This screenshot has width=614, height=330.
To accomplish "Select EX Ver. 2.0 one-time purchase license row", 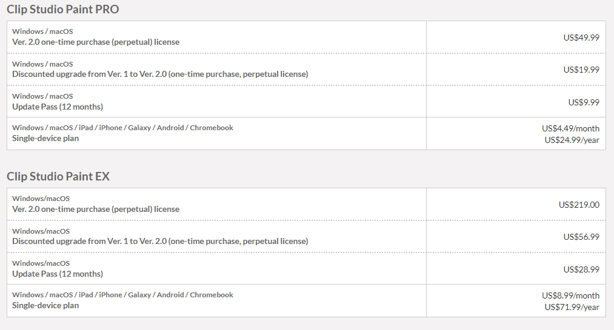I will (x=306, y=204).
